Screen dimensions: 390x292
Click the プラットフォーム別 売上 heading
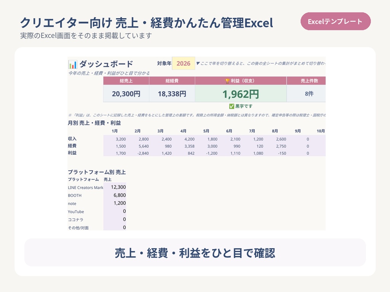(97, 172)
